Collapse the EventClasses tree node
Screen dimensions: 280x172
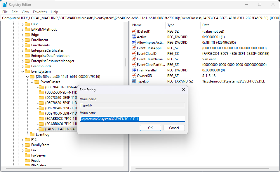tap(32, 82)
